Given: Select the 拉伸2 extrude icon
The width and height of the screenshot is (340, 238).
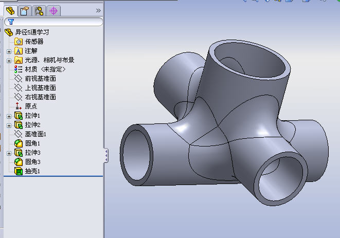Looking at the screenshot, I should pyautogui.click(x=19, y=125).
